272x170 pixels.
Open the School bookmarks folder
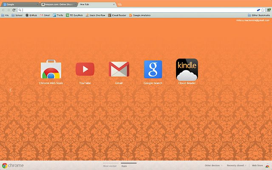17,15
